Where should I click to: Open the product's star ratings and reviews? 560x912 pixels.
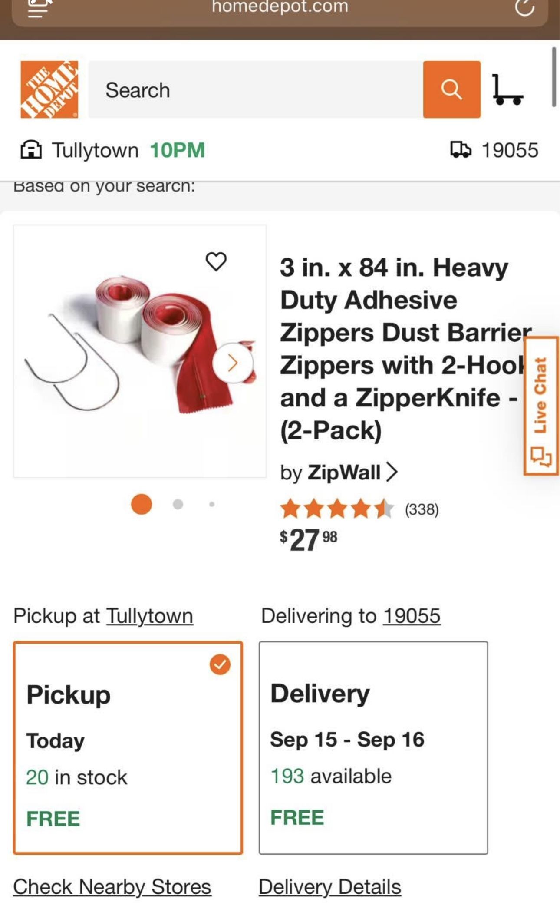(359, 509)
